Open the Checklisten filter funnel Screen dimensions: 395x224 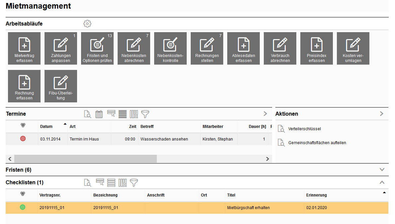(134, 183)
